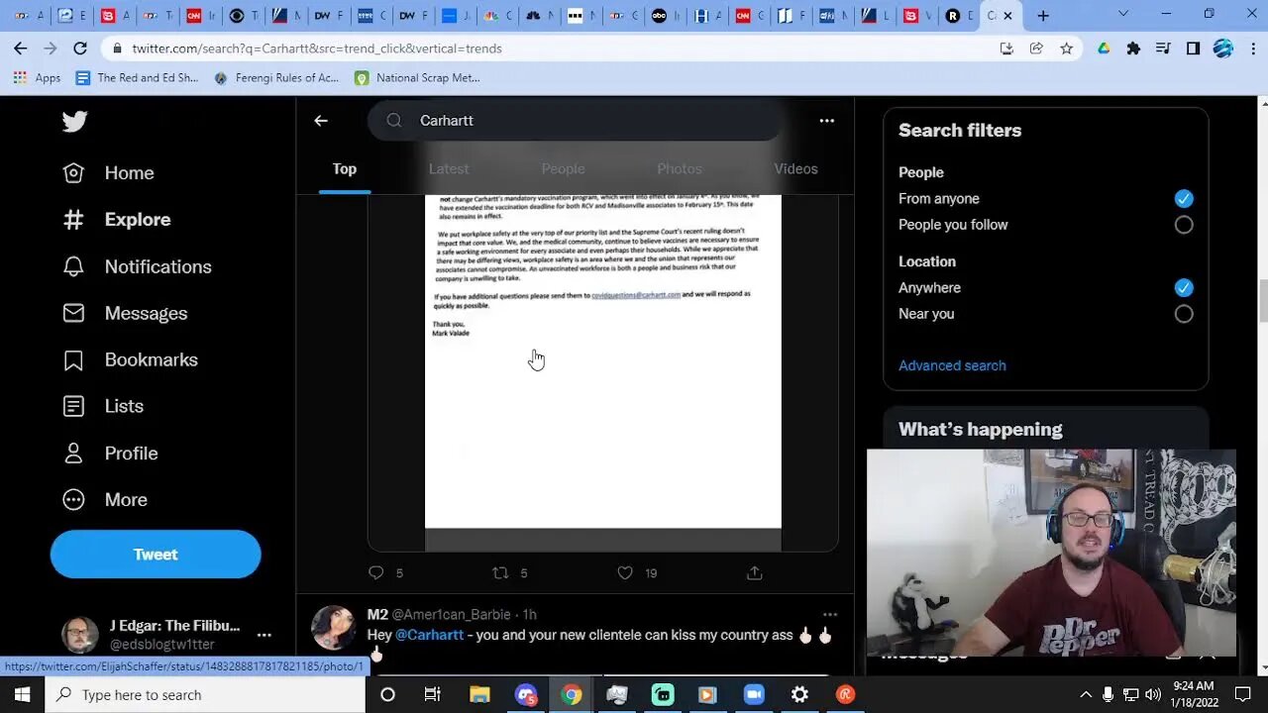Open Cortana circle on taskbar
The height and width of the screenshot is (713, 1268).
click(x=387, y=694)
